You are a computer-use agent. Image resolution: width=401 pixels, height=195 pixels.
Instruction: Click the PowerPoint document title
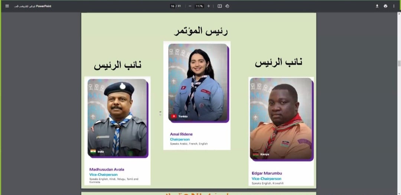click(33, 6)
